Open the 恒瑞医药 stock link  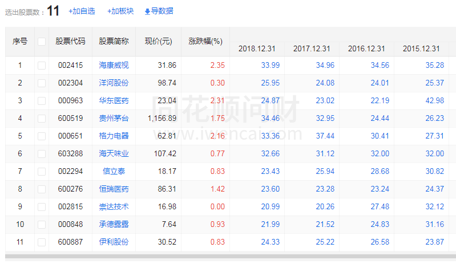coord(114,189)
